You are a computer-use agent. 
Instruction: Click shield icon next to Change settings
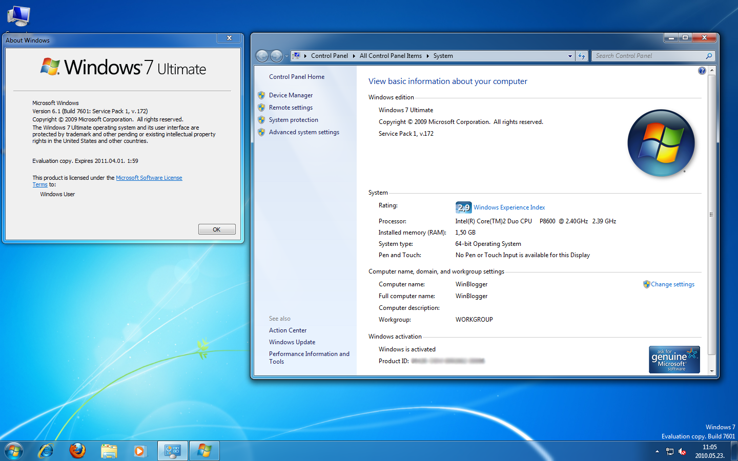[x=647, y=284]
